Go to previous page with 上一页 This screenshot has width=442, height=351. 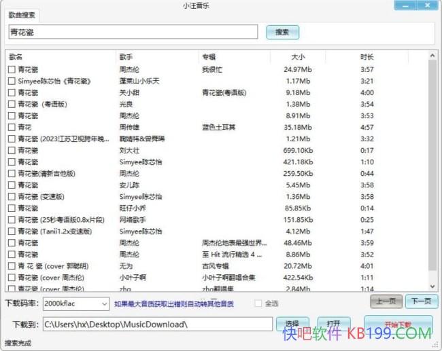tap(386, 301)
